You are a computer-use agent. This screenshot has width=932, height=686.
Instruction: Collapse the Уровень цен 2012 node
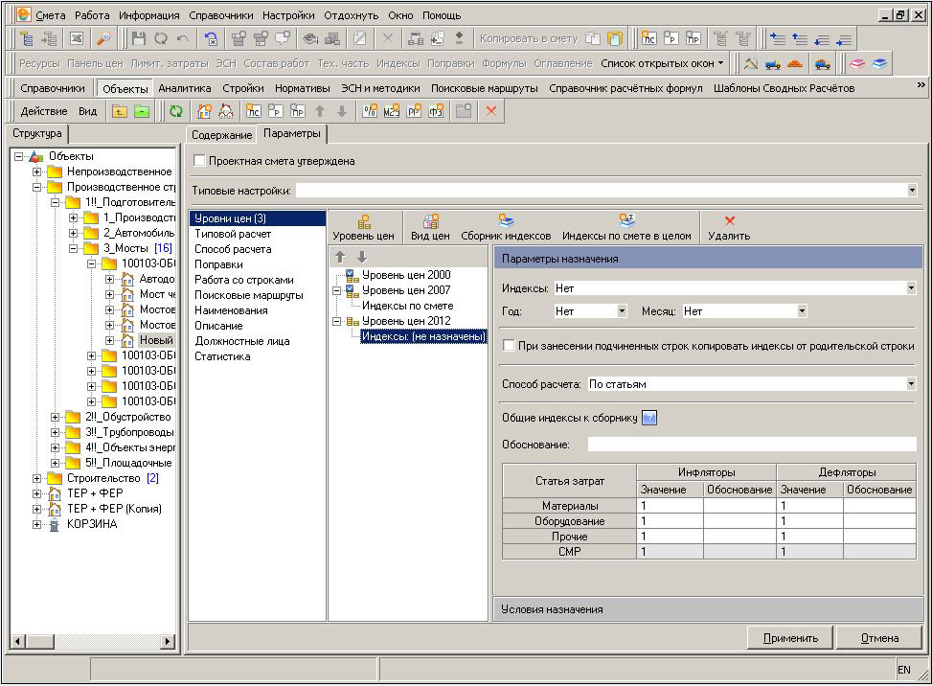(x=336, y=321)
